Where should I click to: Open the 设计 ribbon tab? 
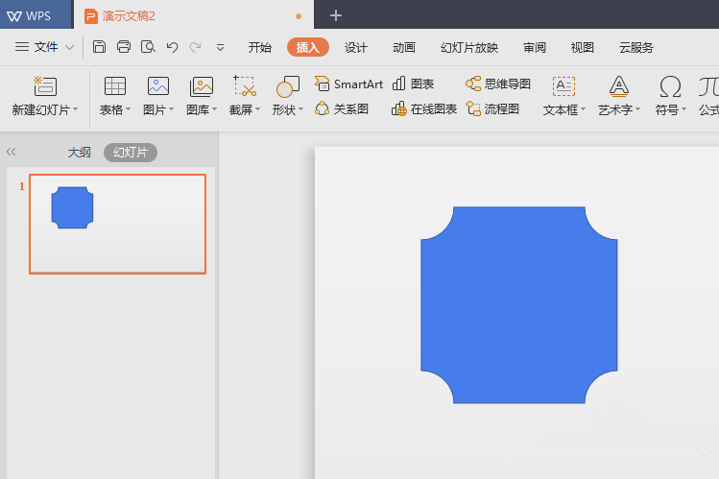point(356,47)
